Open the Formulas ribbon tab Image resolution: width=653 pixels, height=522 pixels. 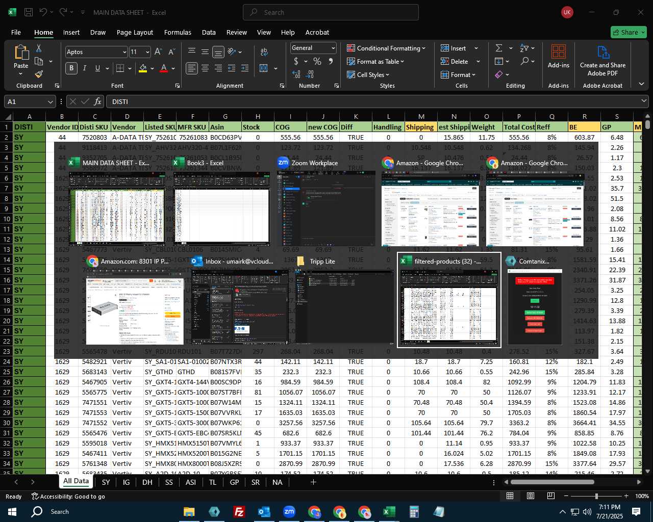tap(178, 32)
